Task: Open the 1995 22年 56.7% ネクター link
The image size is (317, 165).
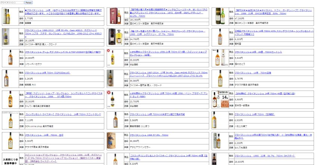Action: coord(265,156)
